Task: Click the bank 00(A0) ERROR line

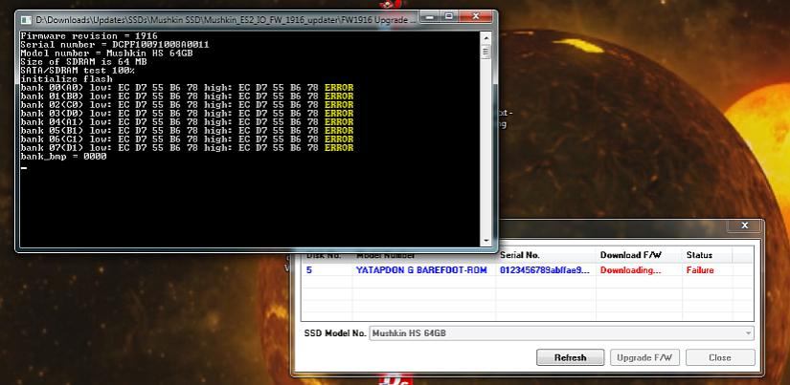Action: pos(187,88)
